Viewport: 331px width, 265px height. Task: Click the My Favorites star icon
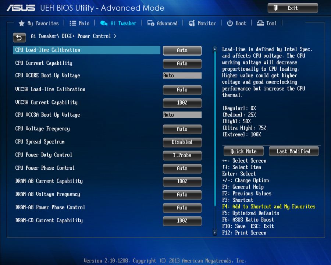22,23
